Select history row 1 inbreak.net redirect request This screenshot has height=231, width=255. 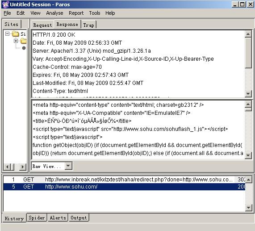(x=124, y=180)
